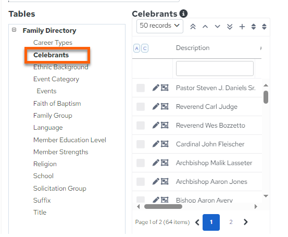Click the move up single arrow icon

click(205, 27)
